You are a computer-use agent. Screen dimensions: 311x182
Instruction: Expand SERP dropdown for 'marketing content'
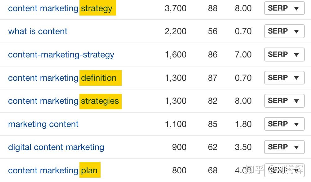tap(284, 124)
